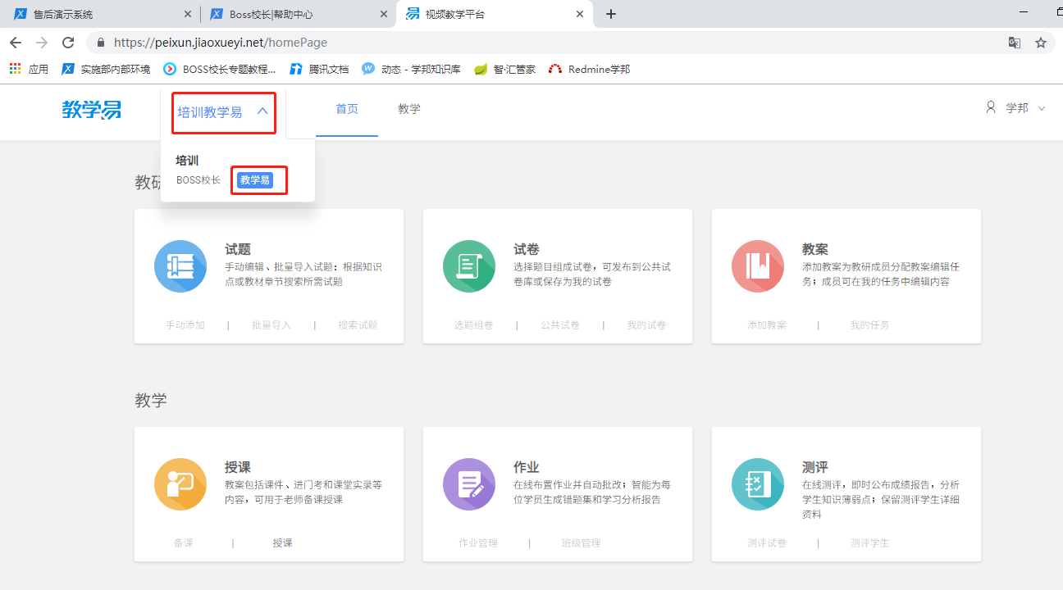Click the 手动添加 link
The width and height of the screenshot is (1063, 590).
(185, 325)
